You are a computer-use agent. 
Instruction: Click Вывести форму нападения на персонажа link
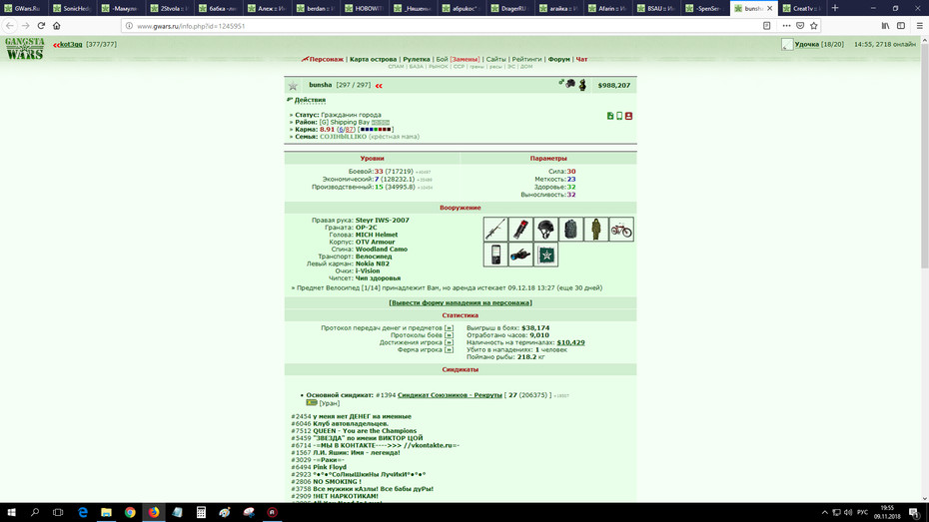(461, 302)
